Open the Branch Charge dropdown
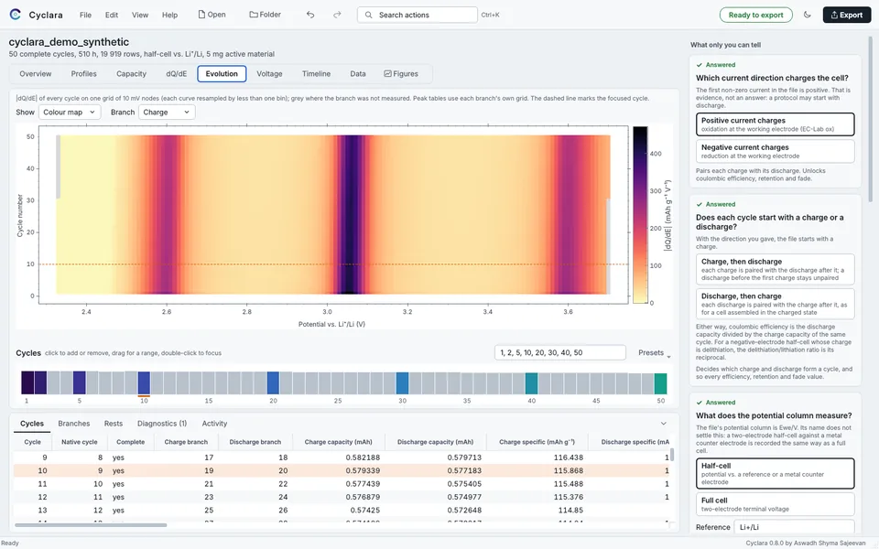The height and width of the screenshot is (549, 879). 167,112
